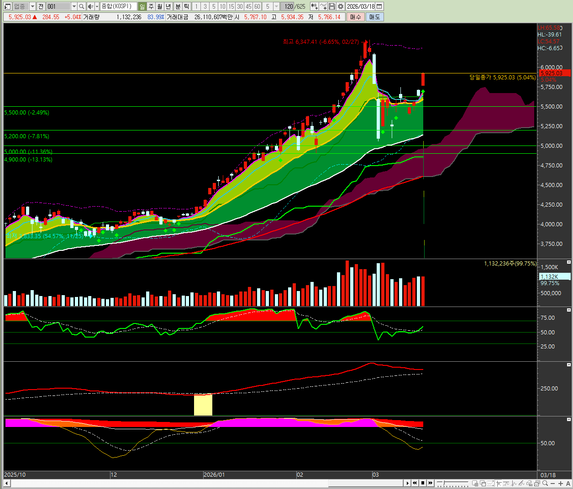Open the stock code search magnifier

click(x=81, y=6)
